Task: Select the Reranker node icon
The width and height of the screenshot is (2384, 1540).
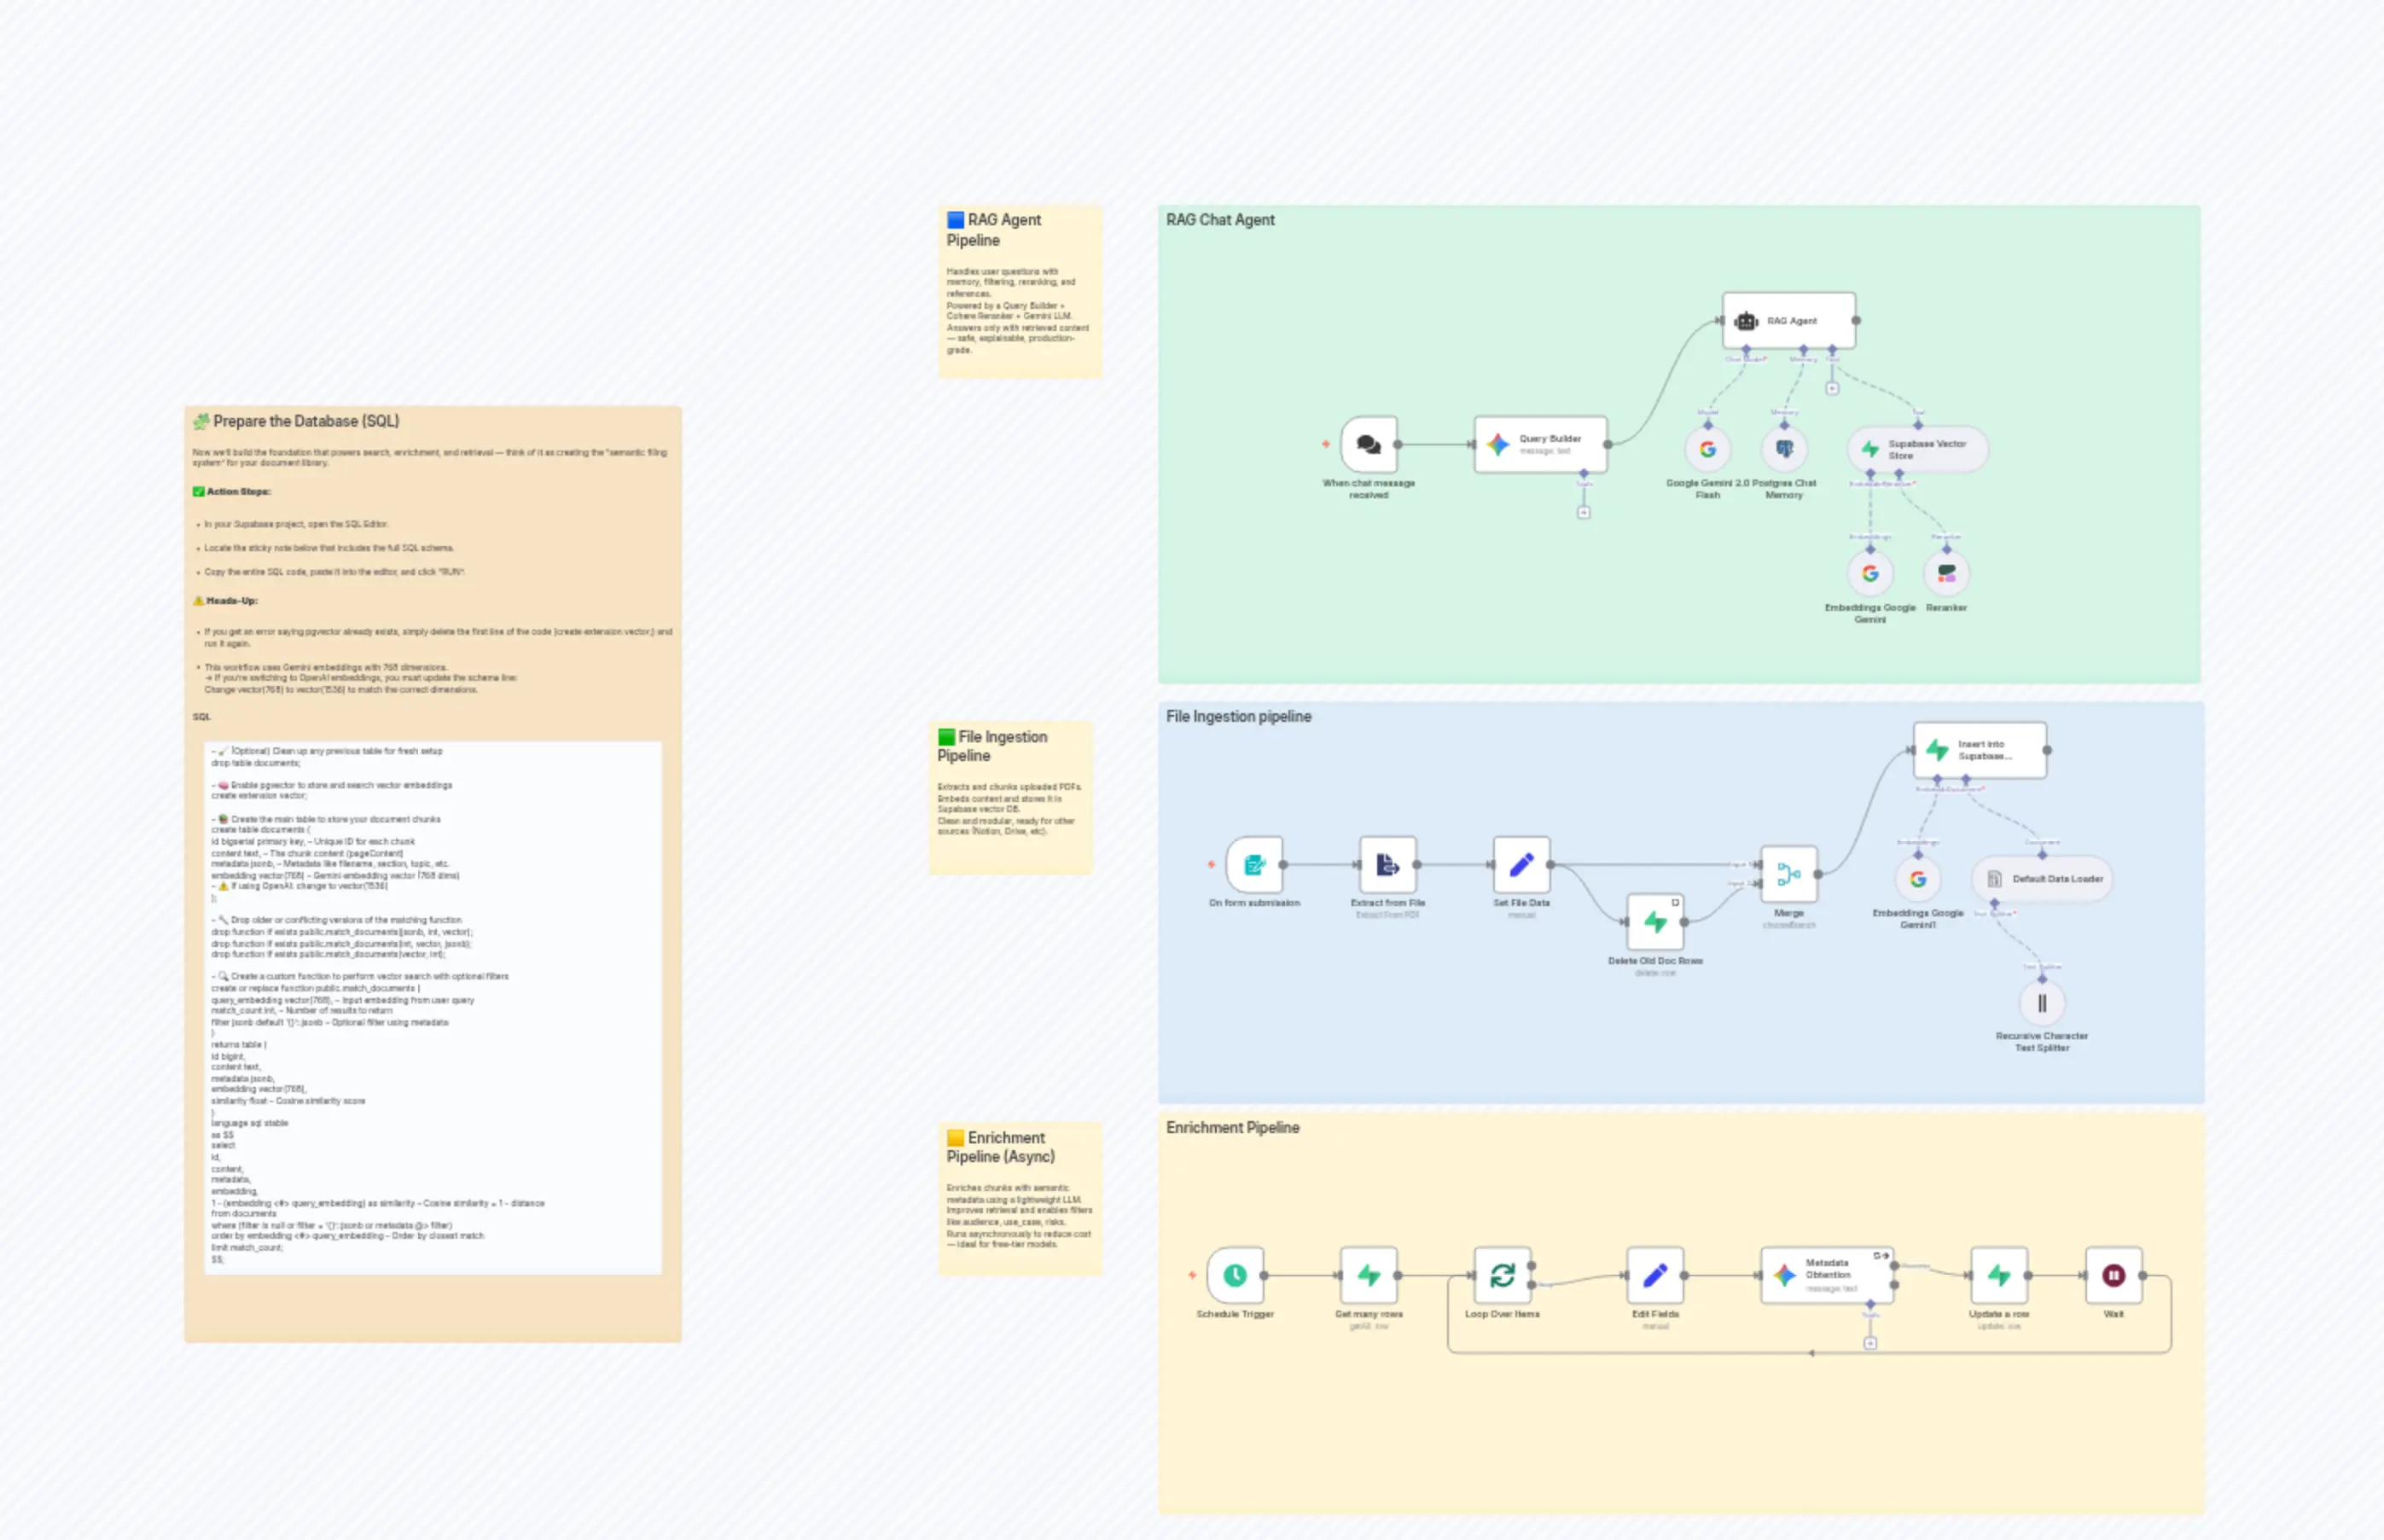Action: [1946, 573]
